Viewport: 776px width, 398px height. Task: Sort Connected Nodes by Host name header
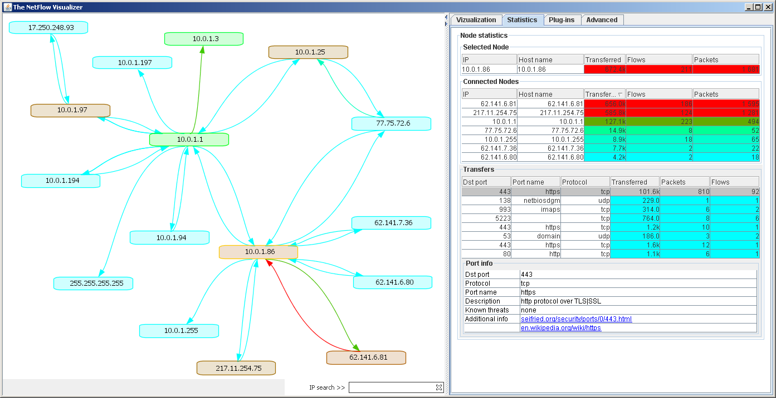[550, 94]
